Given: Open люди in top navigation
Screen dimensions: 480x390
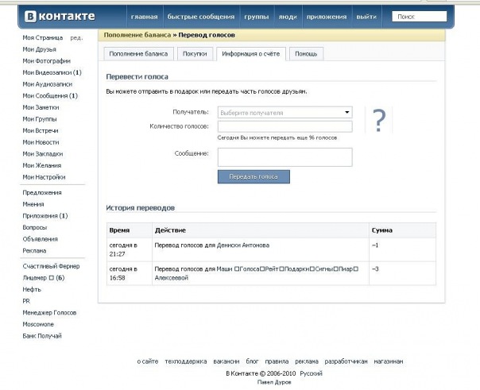Looking at the screenshot, I should coord(288,17).
